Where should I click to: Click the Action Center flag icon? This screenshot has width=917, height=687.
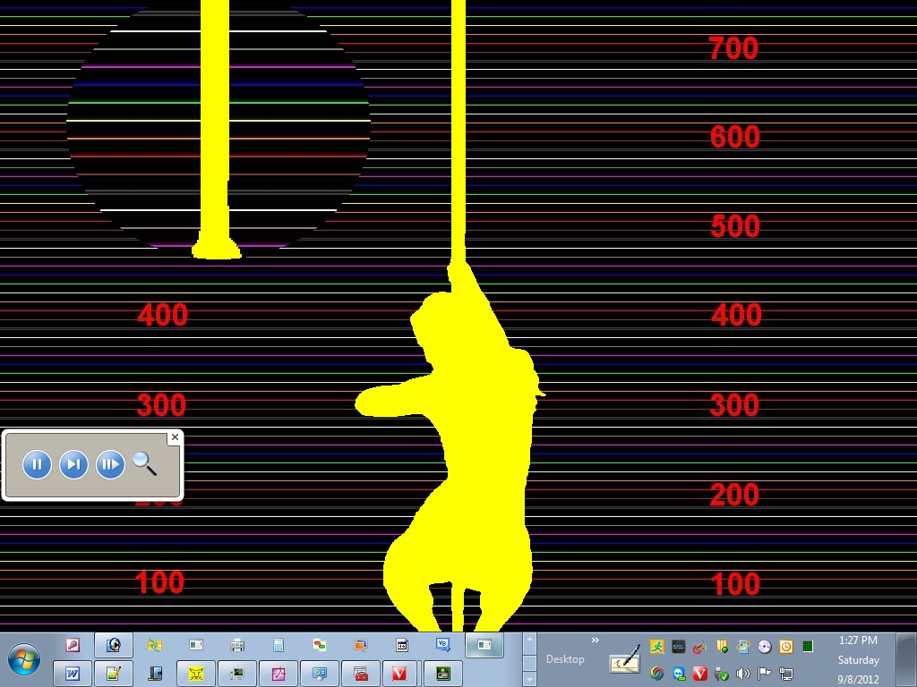pos(764,674)
